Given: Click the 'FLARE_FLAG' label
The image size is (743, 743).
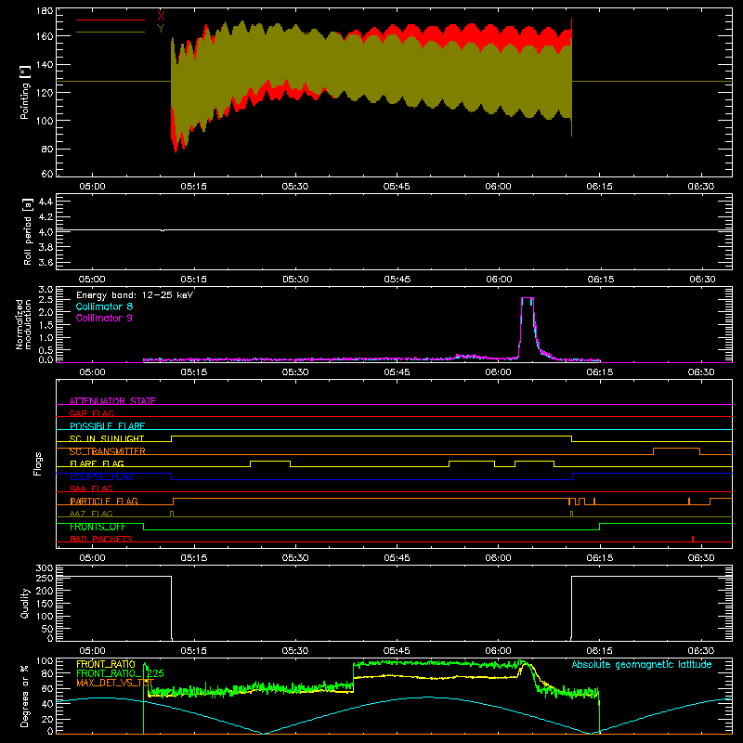Looking at the screenshot, I should point(97,463).
